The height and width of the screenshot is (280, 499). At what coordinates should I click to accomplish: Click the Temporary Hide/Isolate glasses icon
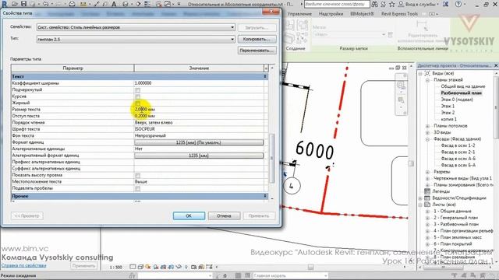pos(179,267)
